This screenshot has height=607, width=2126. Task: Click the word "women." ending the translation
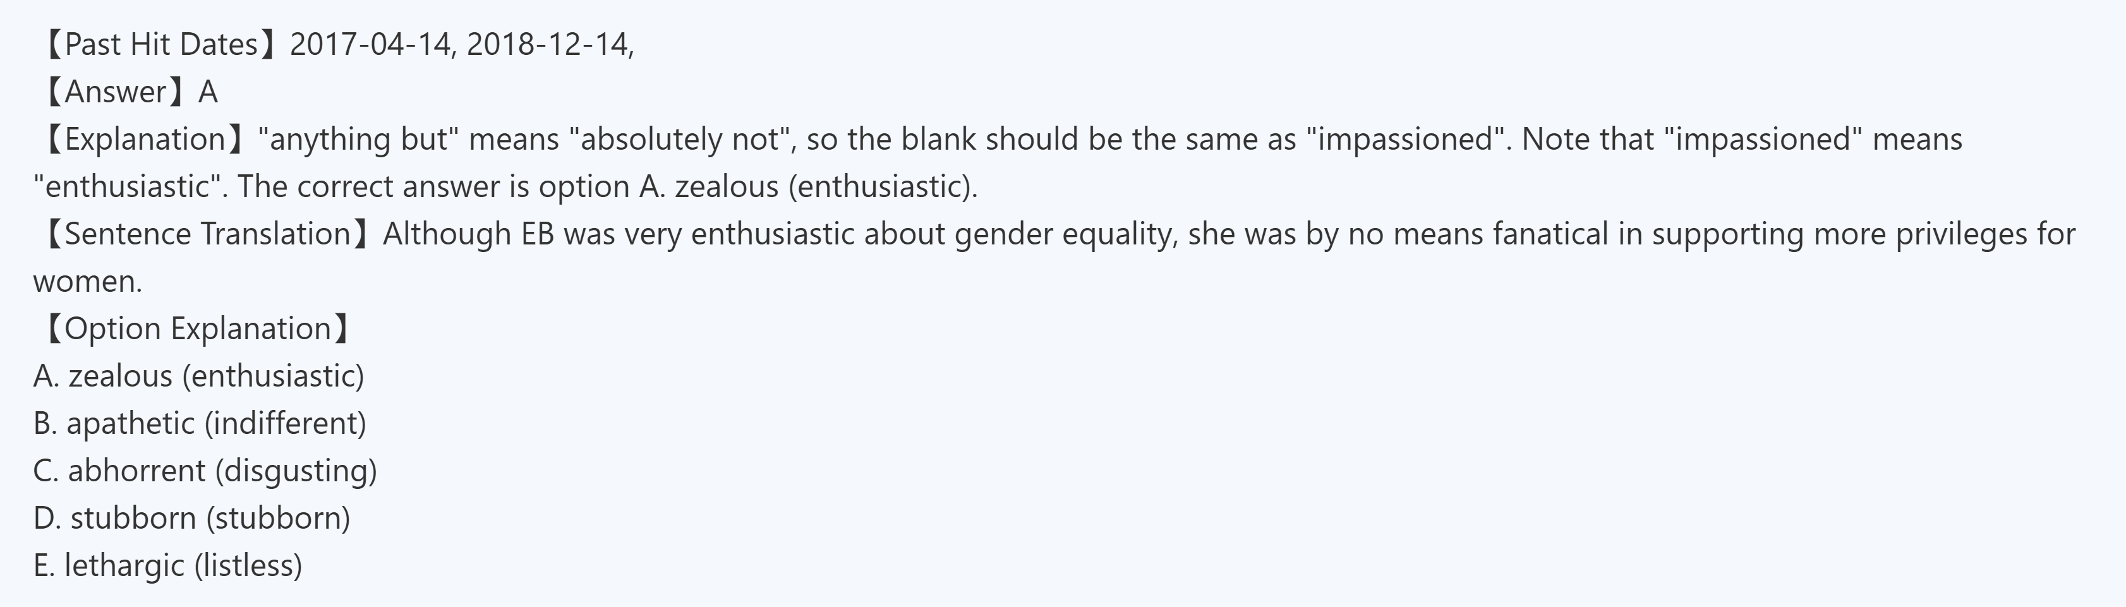(87, 282)
